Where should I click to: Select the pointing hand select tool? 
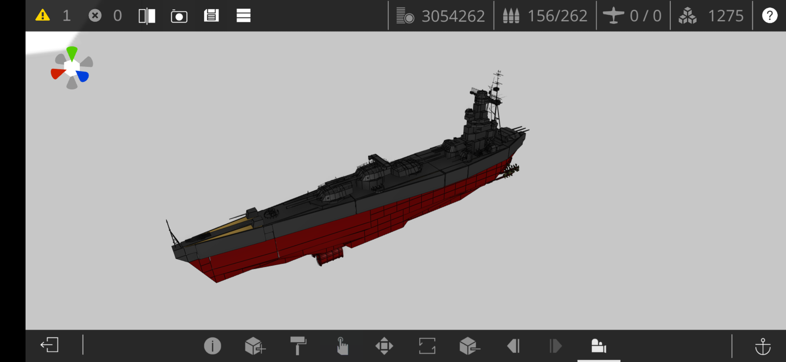342,346
